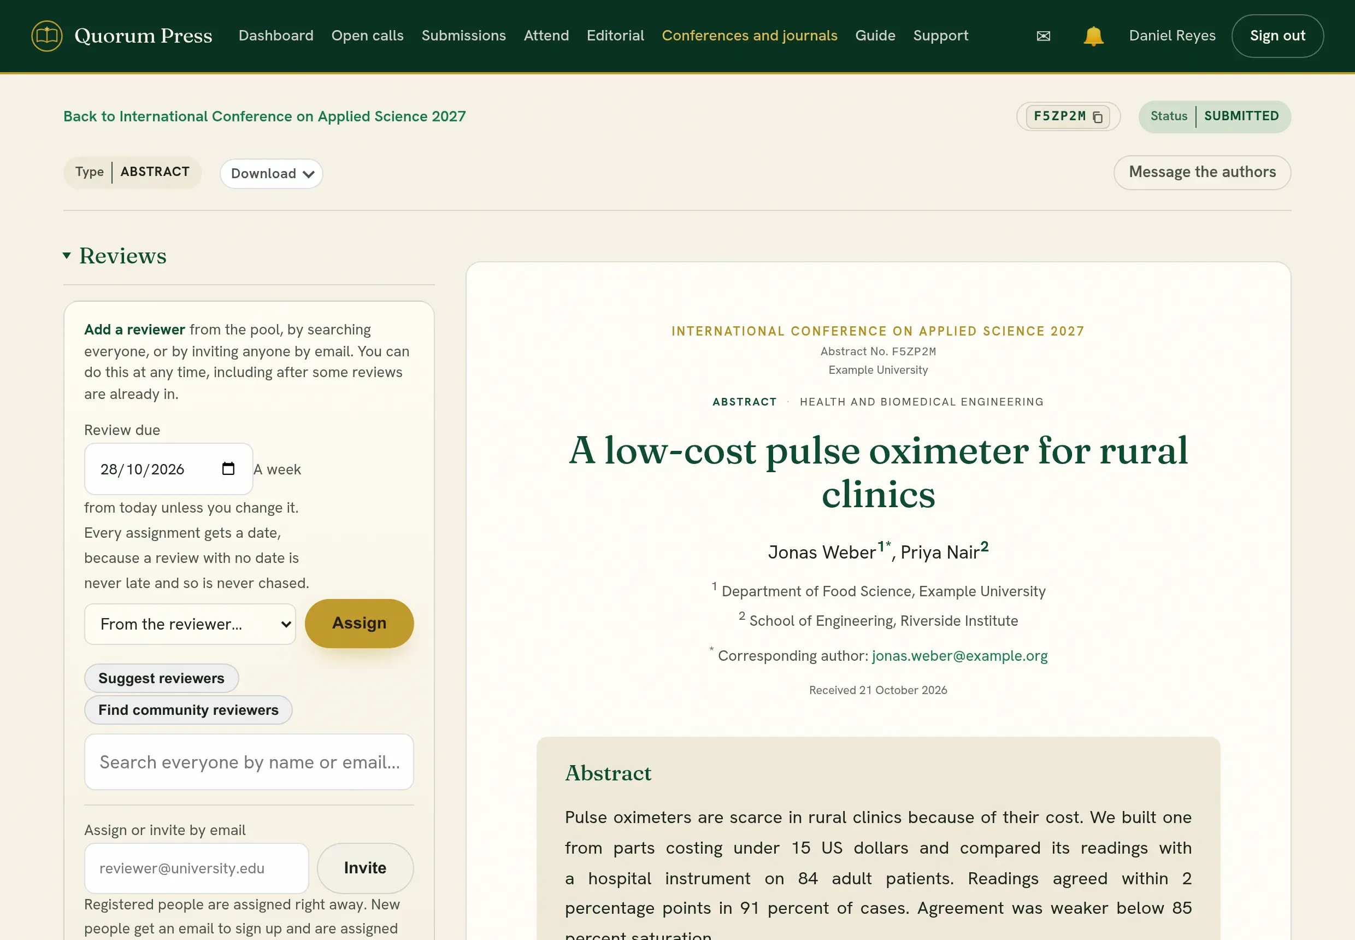
Task: Go to Dashboard in the top navigation
Action: [275, 36]
